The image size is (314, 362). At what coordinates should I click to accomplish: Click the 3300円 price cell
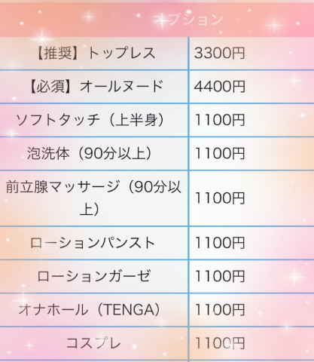219,54
